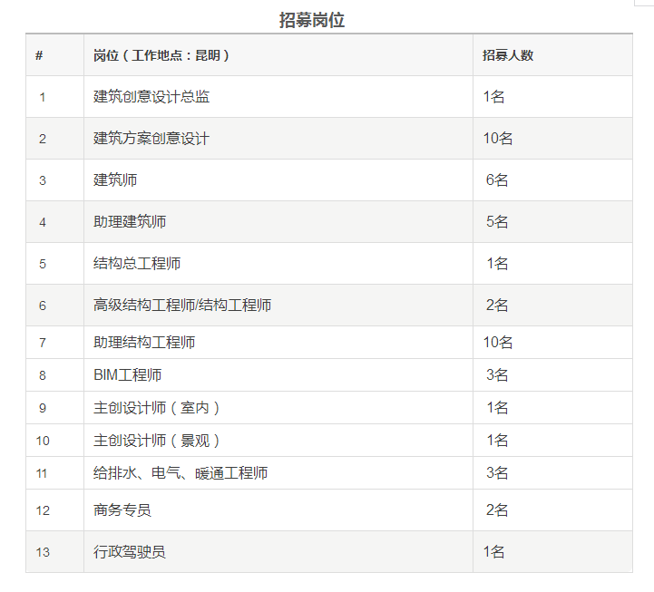
Task: Click the BIM工程师 position cell
Action: [x=128, y=375]
